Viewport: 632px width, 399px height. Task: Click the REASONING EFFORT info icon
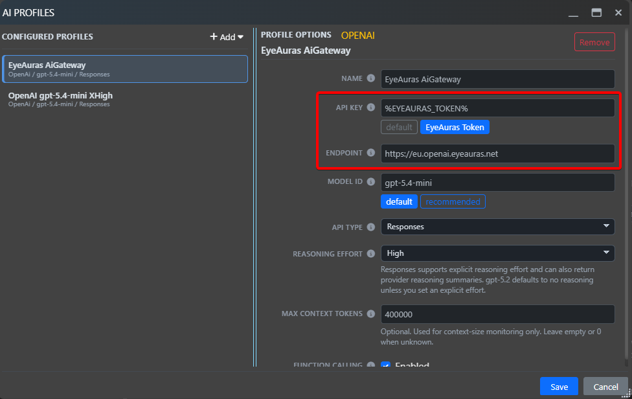[371, 254]
